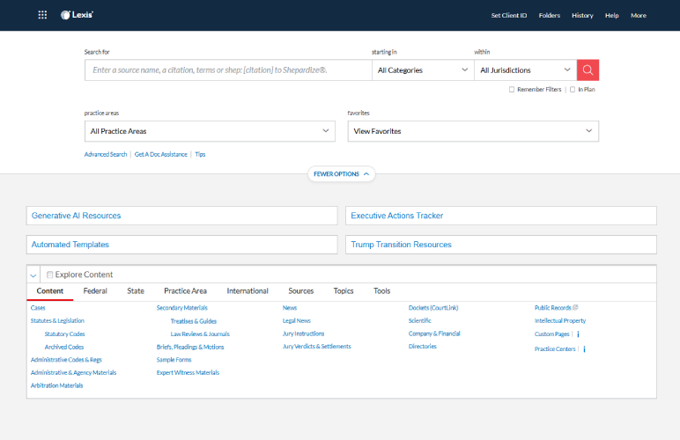680x440 pixels.
Task: Expand the All Practice Areas dropdown
Action: coord(210,131)
